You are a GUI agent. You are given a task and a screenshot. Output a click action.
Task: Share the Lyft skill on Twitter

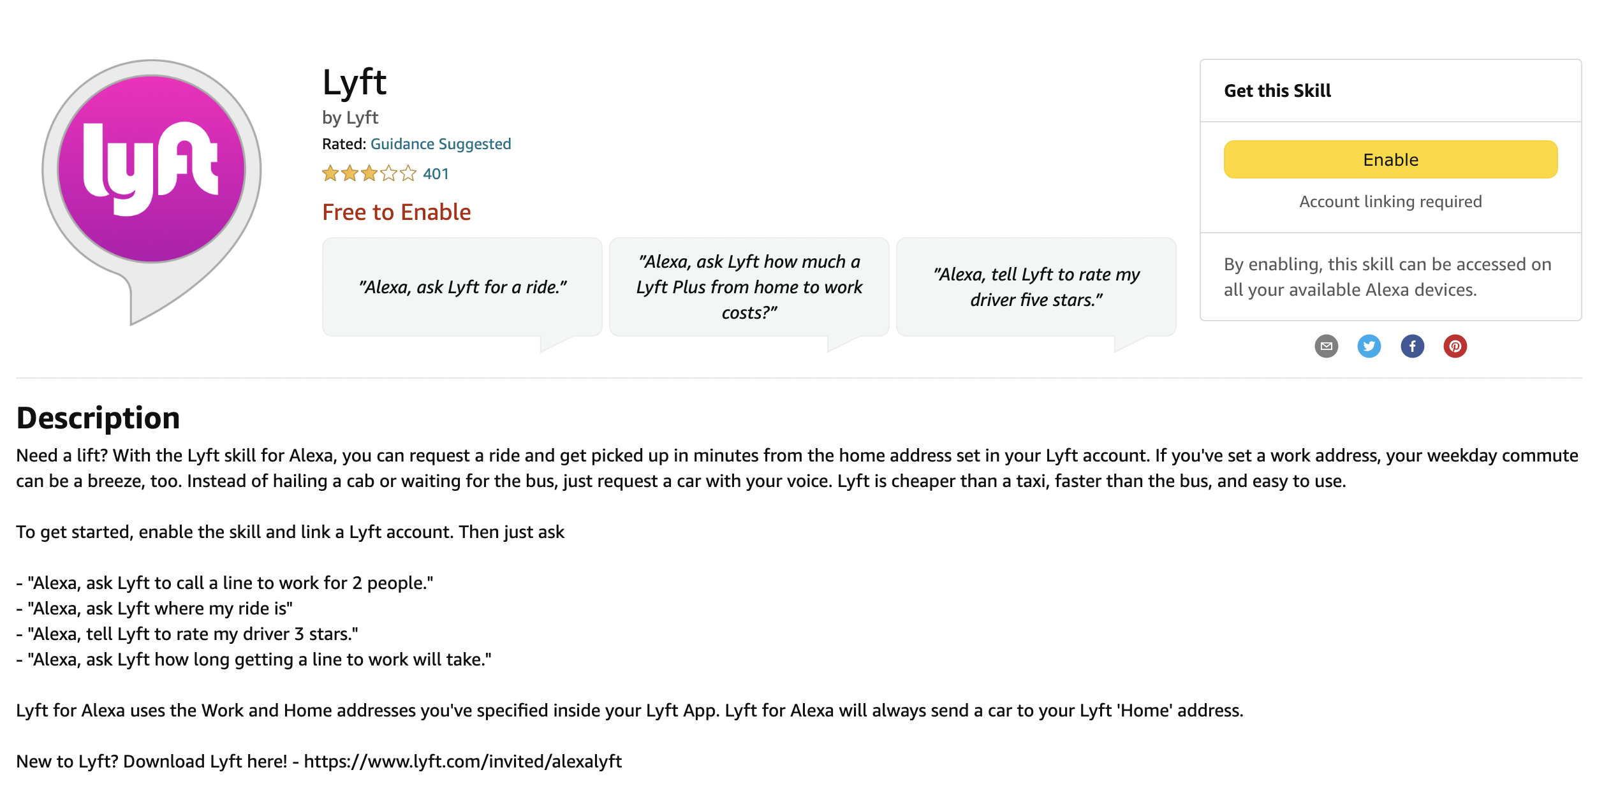coord(1369,346)
